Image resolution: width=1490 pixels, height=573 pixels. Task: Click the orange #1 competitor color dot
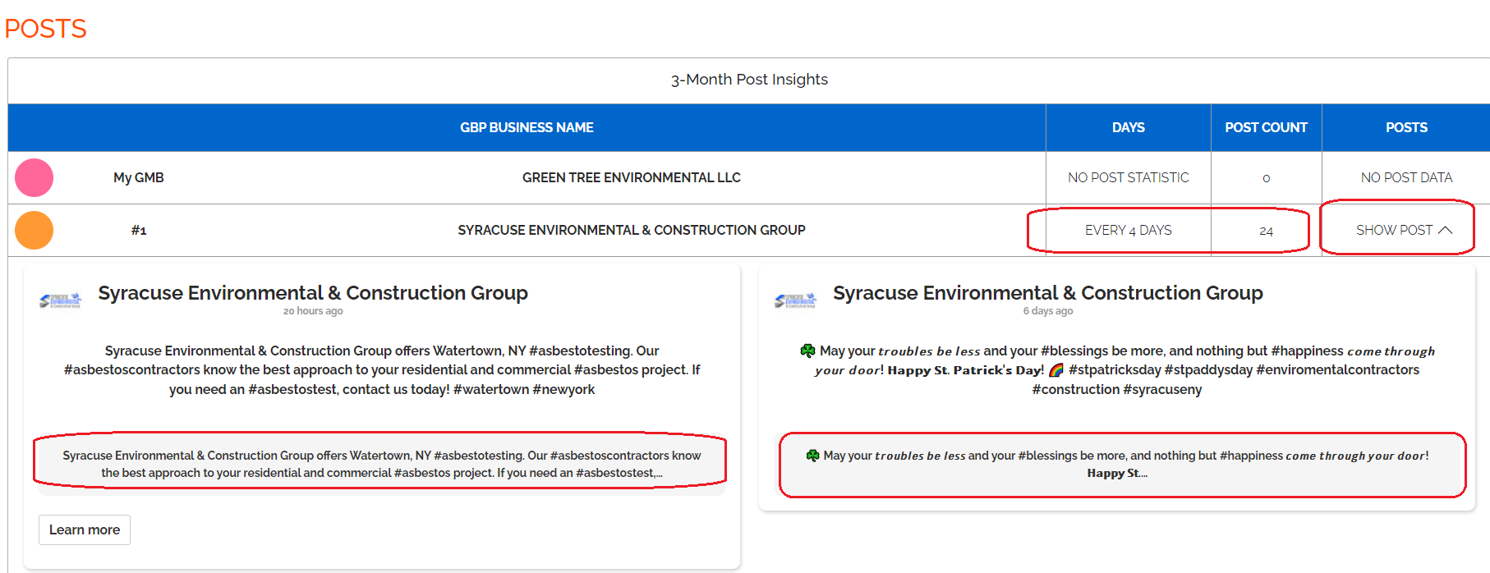34,230
